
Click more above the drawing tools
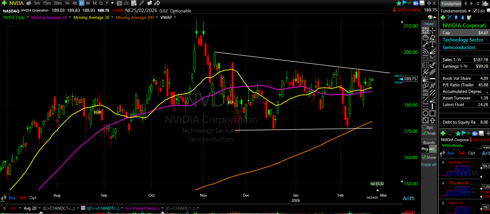pyautogui.click(x=429, y=24)
